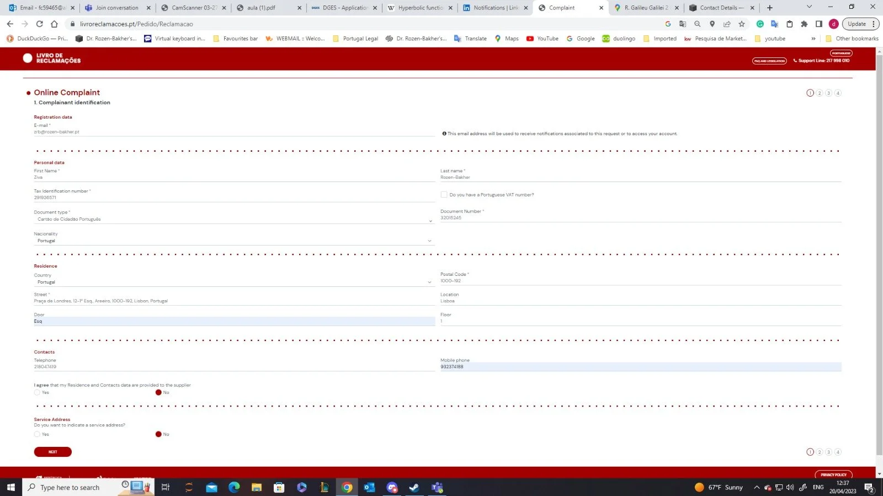Switch to the Contact Details tab
The height and width of the screenshot is (496, 883).
tap(722, 8)
